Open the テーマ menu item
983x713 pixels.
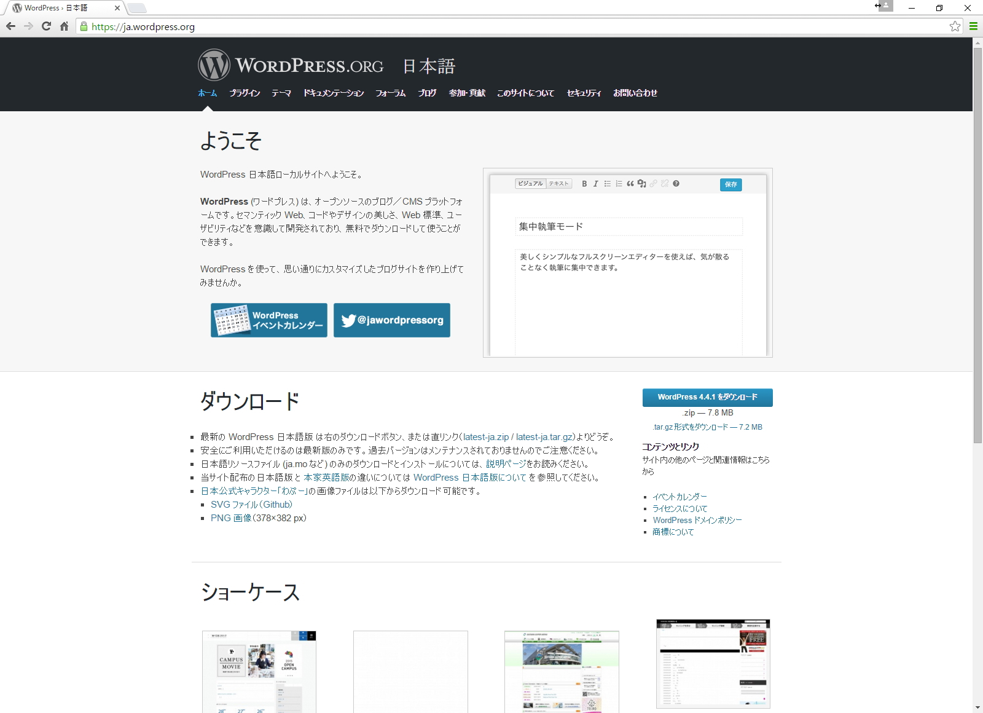(281, 93)
